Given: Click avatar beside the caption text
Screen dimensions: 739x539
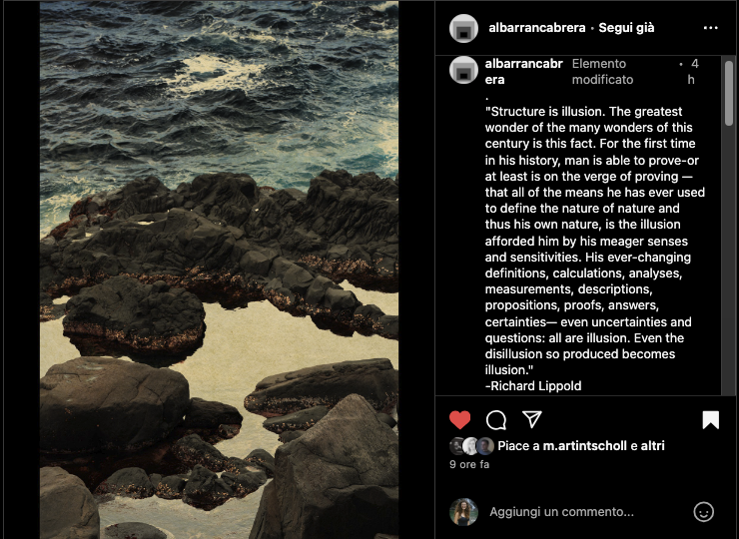Looking at the screenshot, I should point(463,71).
